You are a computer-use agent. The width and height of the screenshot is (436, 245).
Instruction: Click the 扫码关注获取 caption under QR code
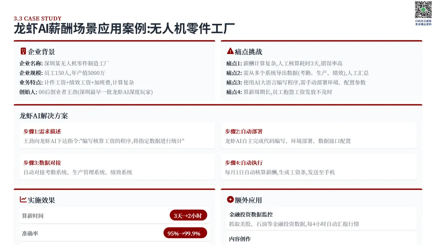click(423, 21)
